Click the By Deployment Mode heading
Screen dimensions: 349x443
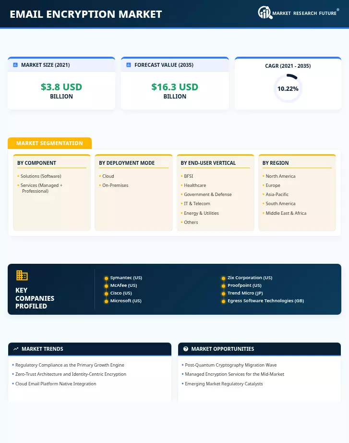coord(127,163)
